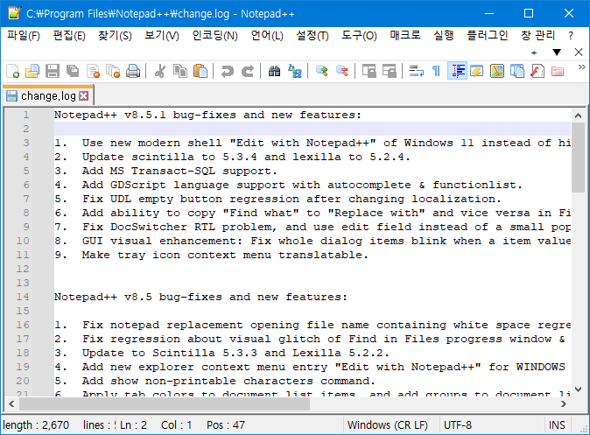Open the Document List panel icon
Viewport: 590px width, 435px height.
click(517, 71)
